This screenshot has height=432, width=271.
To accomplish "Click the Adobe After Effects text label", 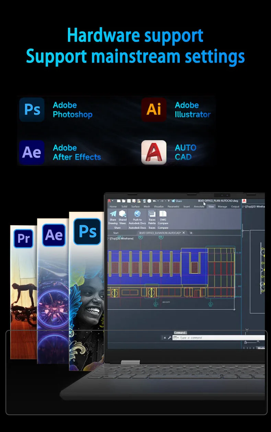I will [77, 153].
